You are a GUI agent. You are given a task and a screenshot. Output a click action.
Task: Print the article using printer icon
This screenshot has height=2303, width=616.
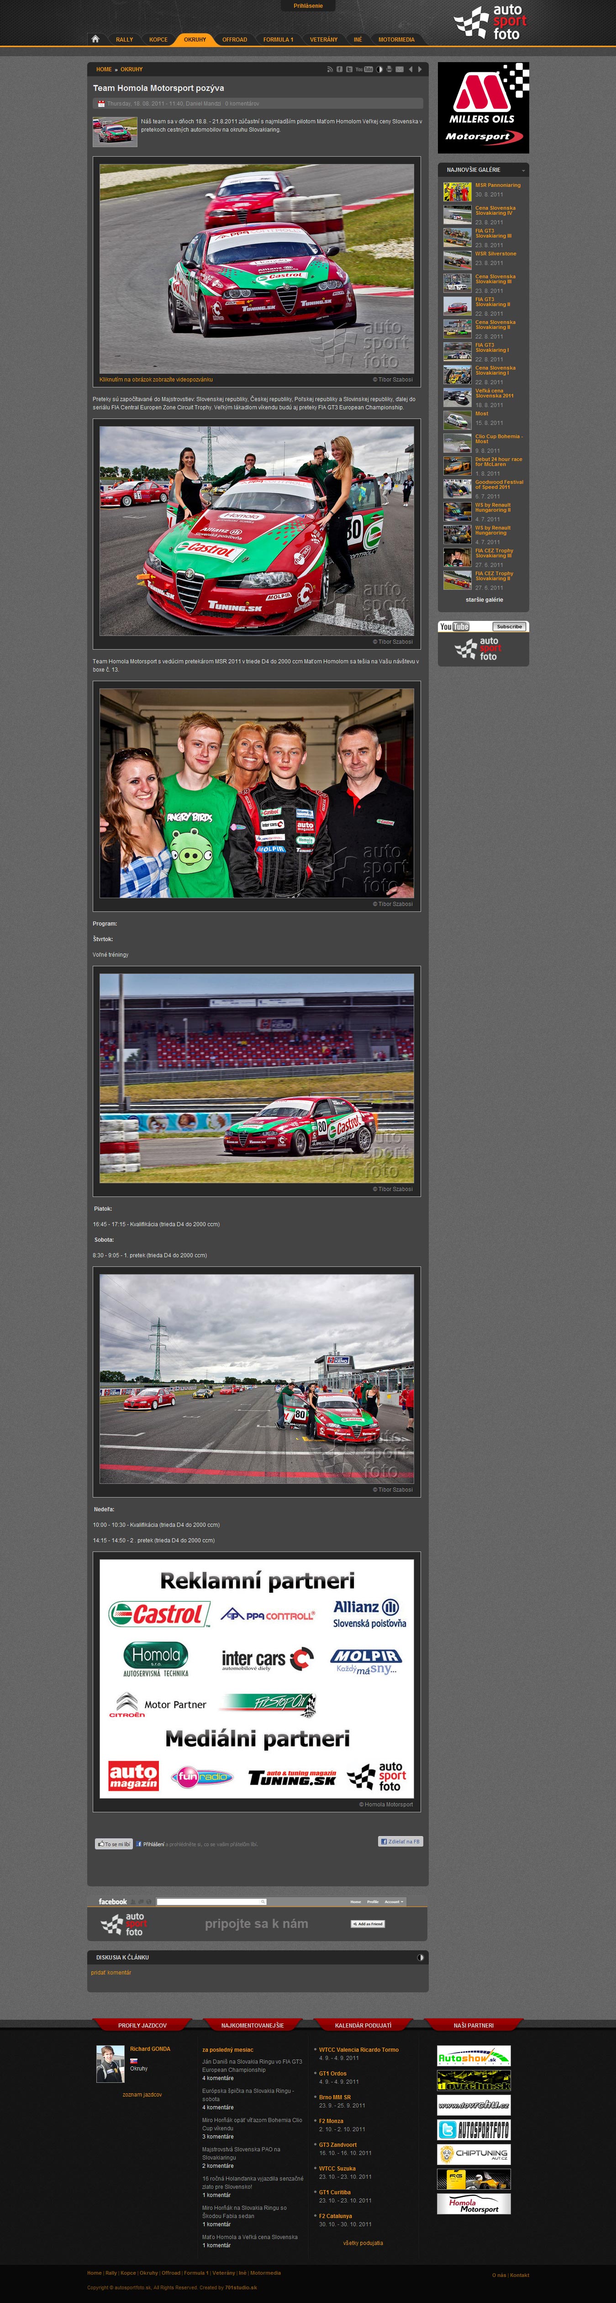(389, 69)
